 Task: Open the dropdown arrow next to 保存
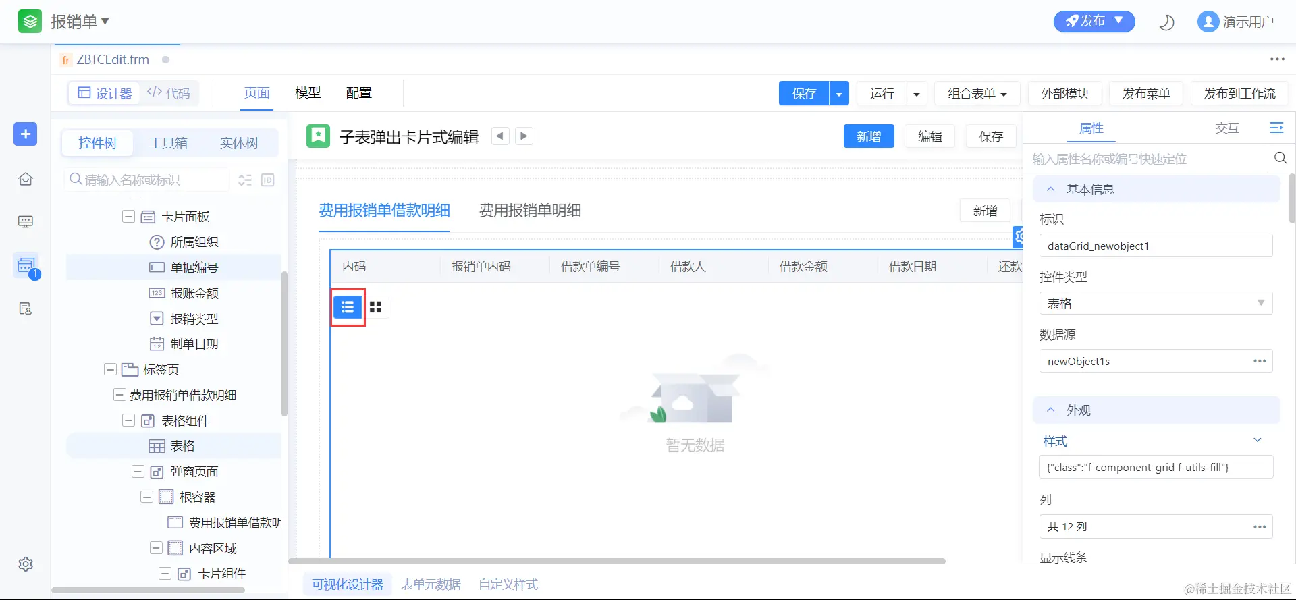tap(838, 94)
